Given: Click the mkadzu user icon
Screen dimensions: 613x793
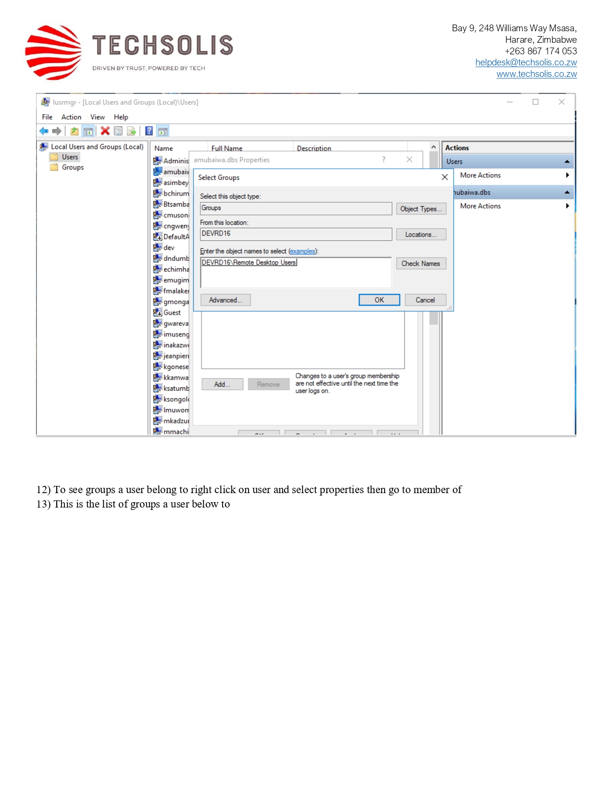Looking at the screenshot, I should point(158,421).
